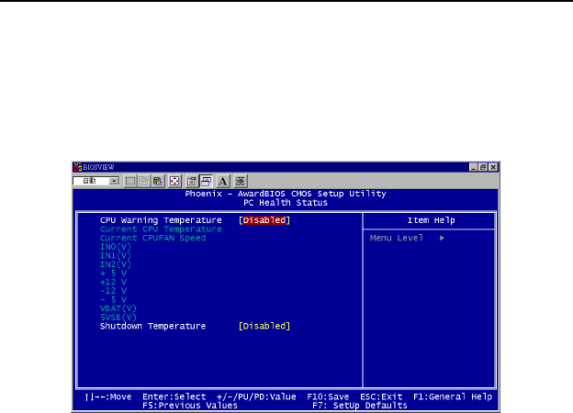This screenshot has width=573, height=413.
Task: Click the + 5 V row
Action: click(113, 273)
